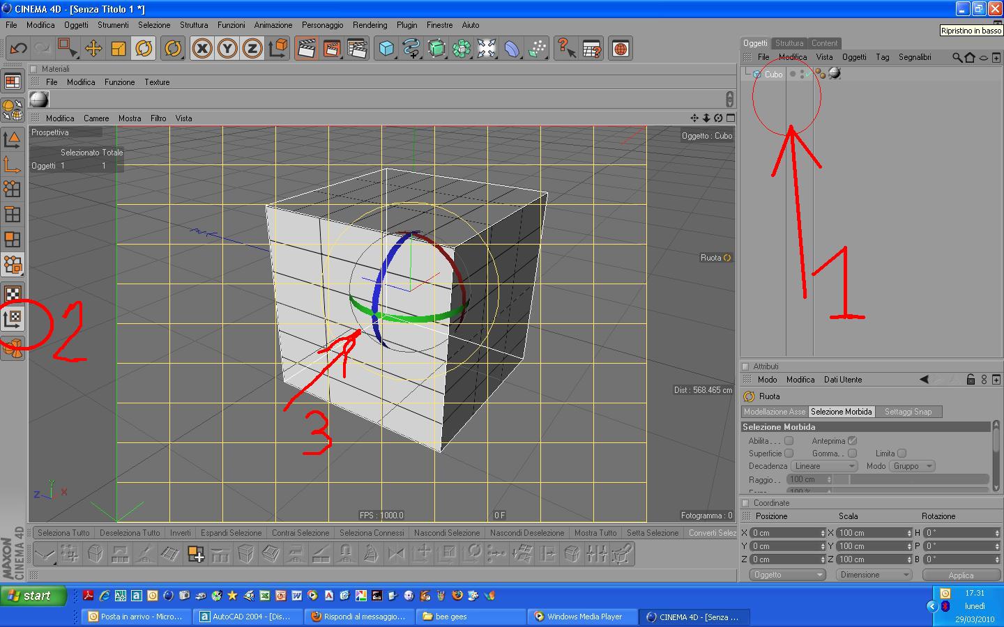Select the Scale tool
The width and height of the screenshot is (1004, 627).
pos(119,49)
